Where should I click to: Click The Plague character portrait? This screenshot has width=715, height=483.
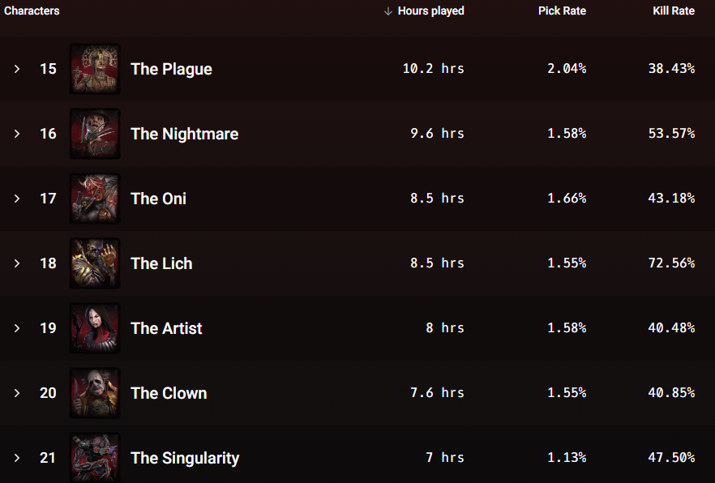click(95, 69)
